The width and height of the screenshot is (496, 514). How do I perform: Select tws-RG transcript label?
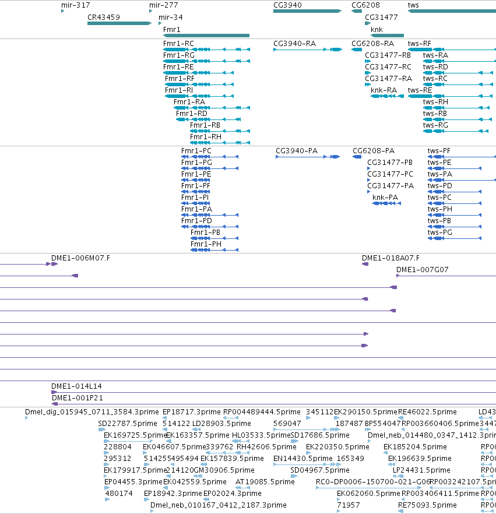(x=436, y=125)
